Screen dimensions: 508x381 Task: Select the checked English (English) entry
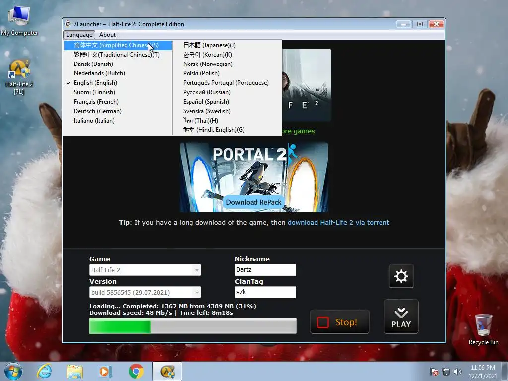click(x=118, y=83)
